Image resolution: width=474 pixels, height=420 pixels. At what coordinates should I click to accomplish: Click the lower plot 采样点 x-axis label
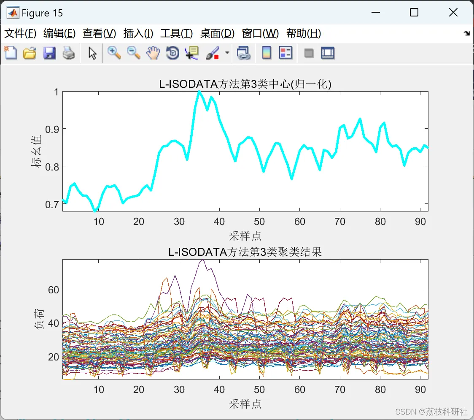coord(245,404)
